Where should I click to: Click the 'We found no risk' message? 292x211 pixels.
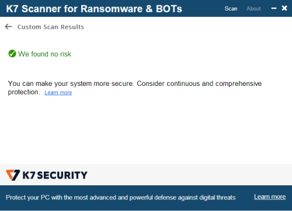coord(44,54)
